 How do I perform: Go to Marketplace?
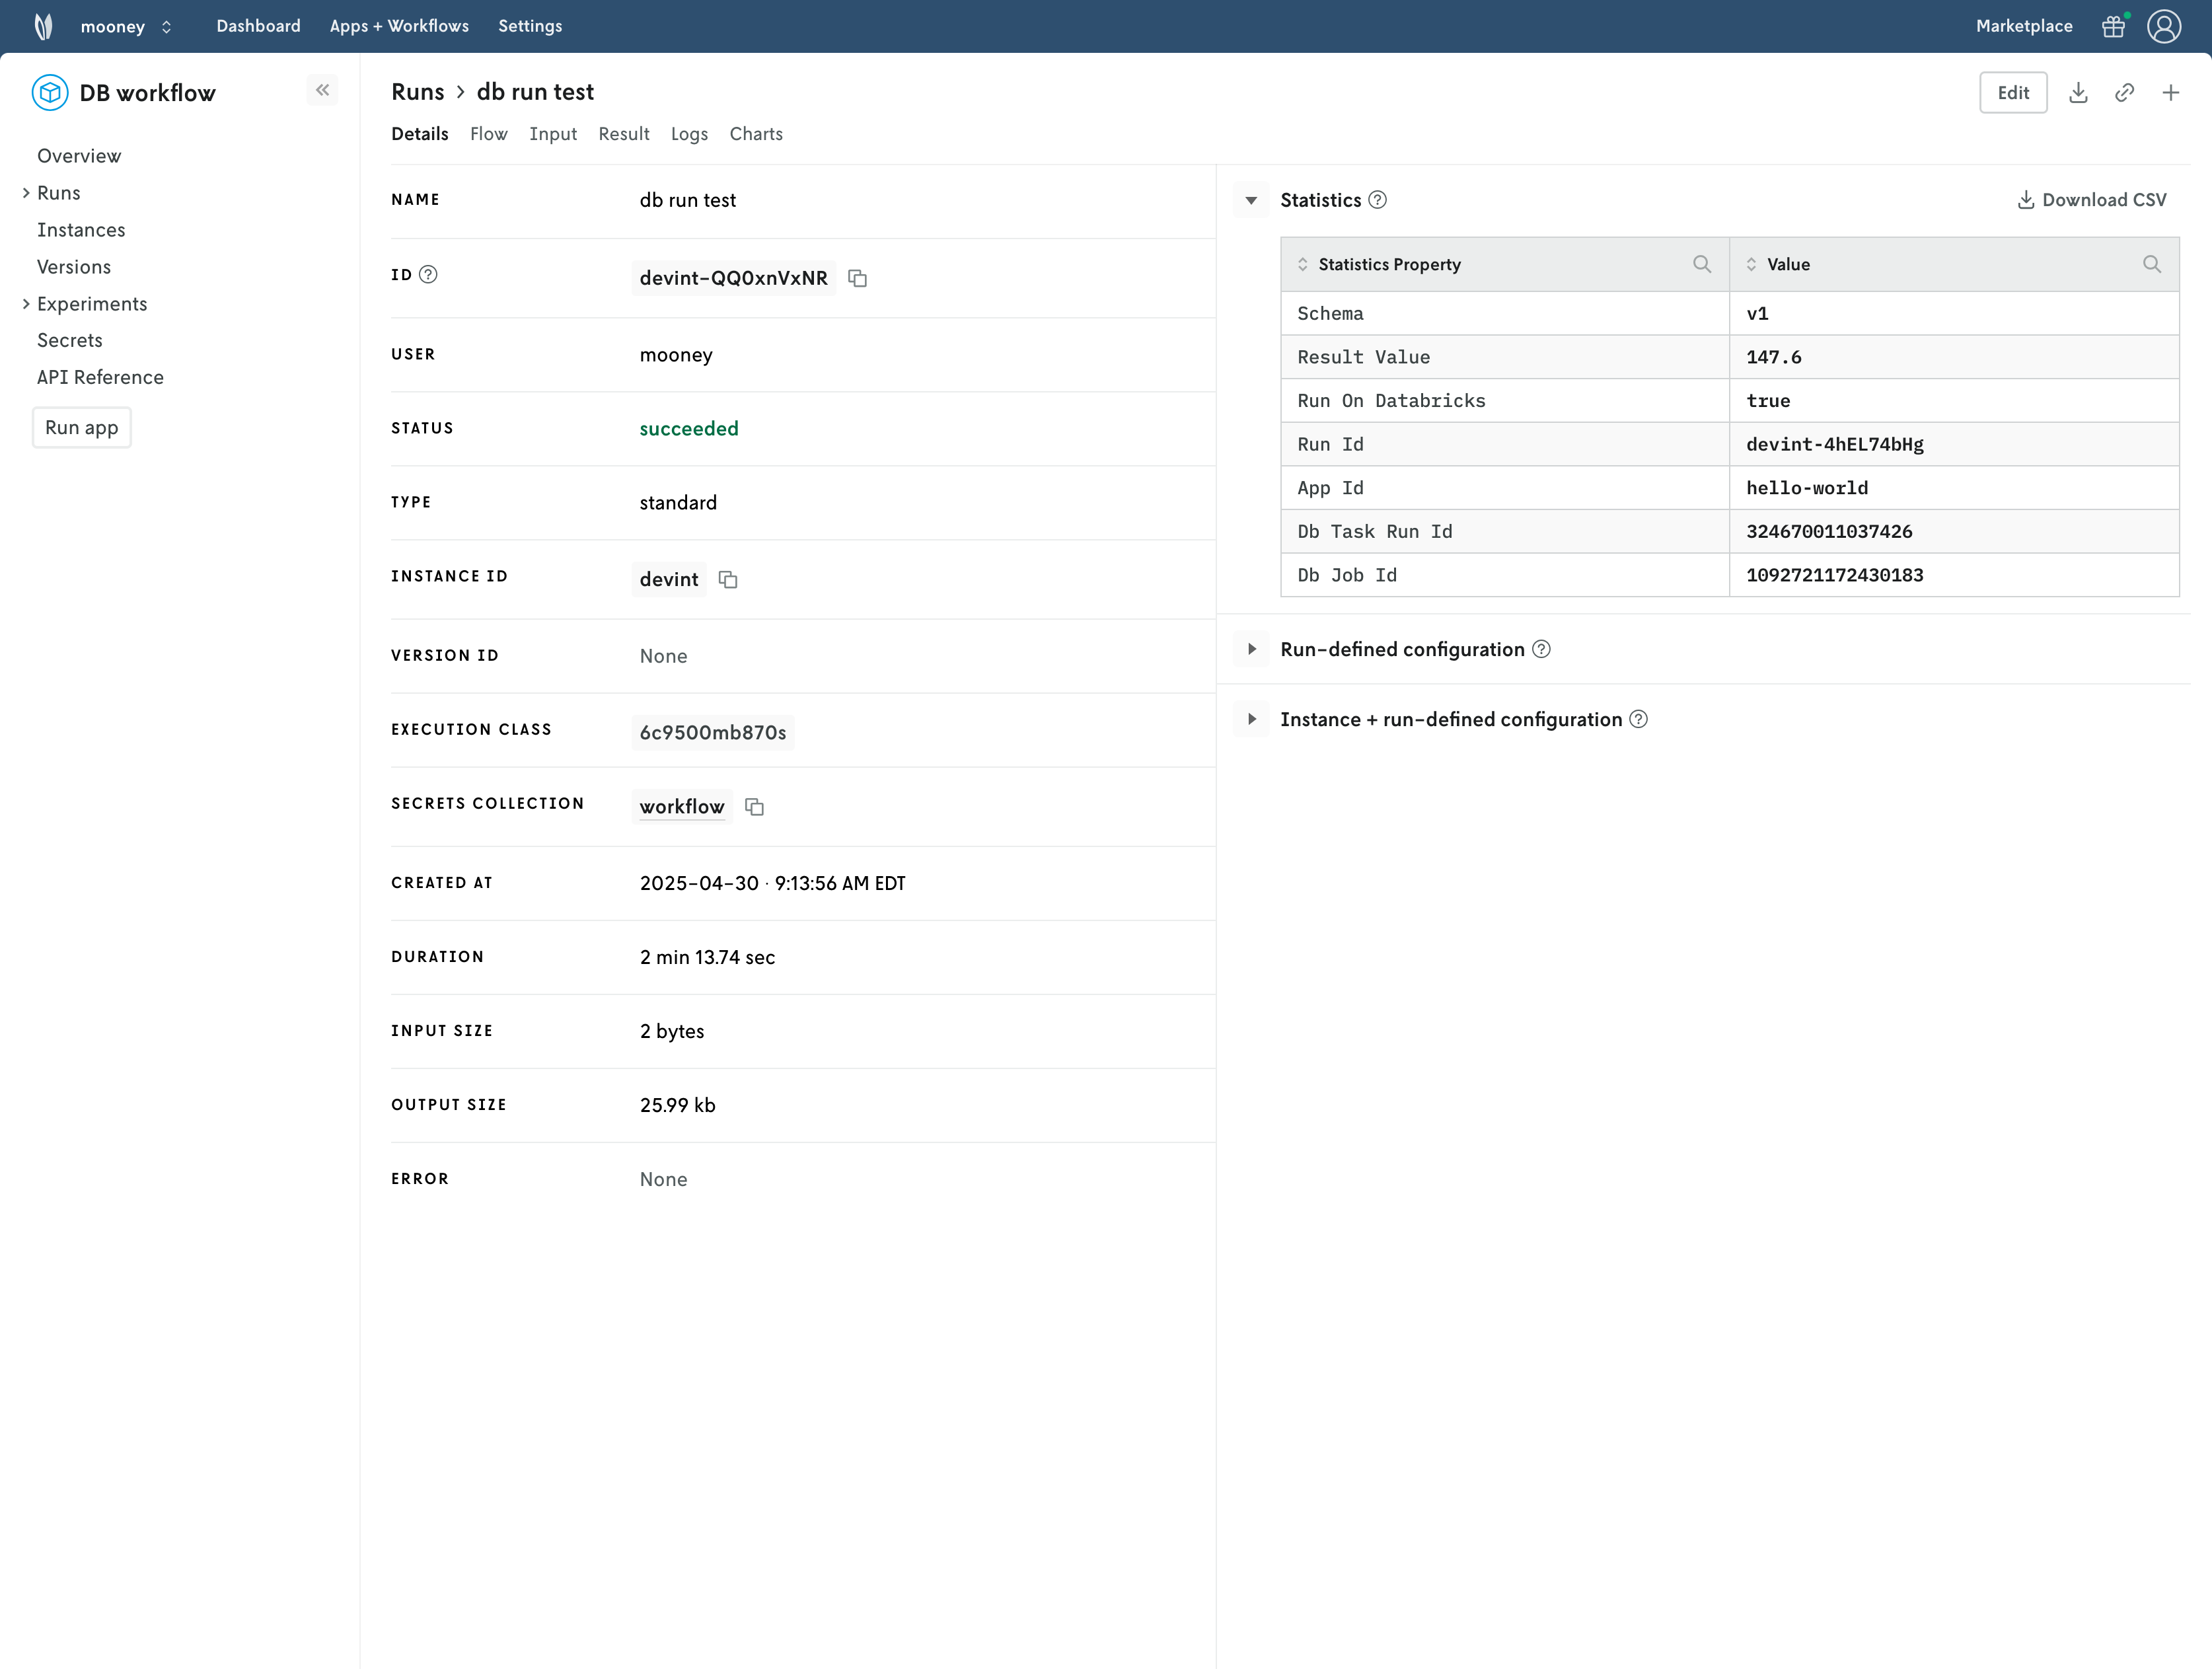(x=2024, y=26)
